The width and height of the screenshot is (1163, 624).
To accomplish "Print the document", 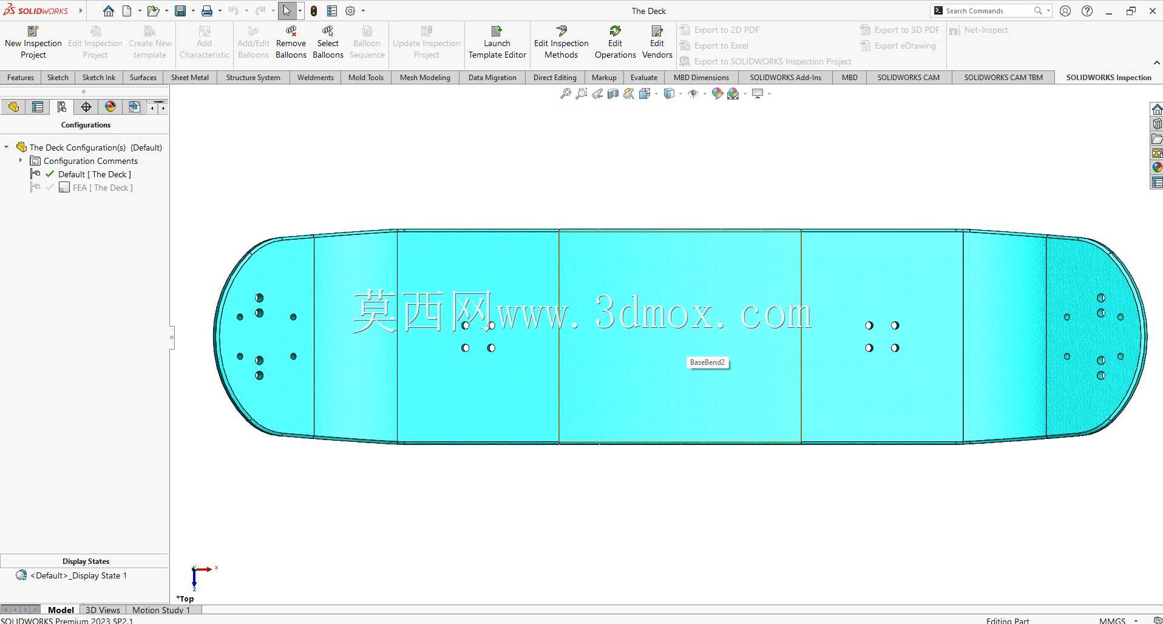I will [x=207, y=11].
